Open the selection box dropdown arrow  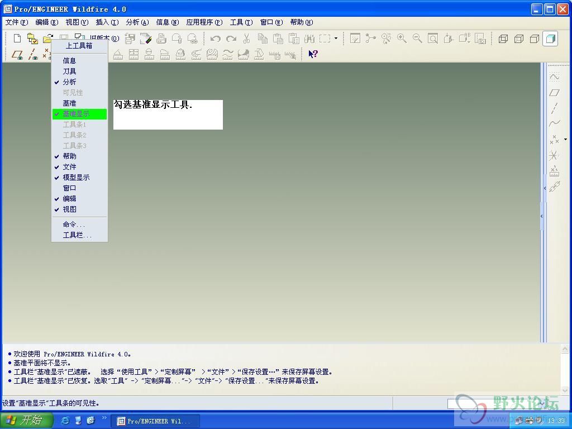(x=336, y=39)
